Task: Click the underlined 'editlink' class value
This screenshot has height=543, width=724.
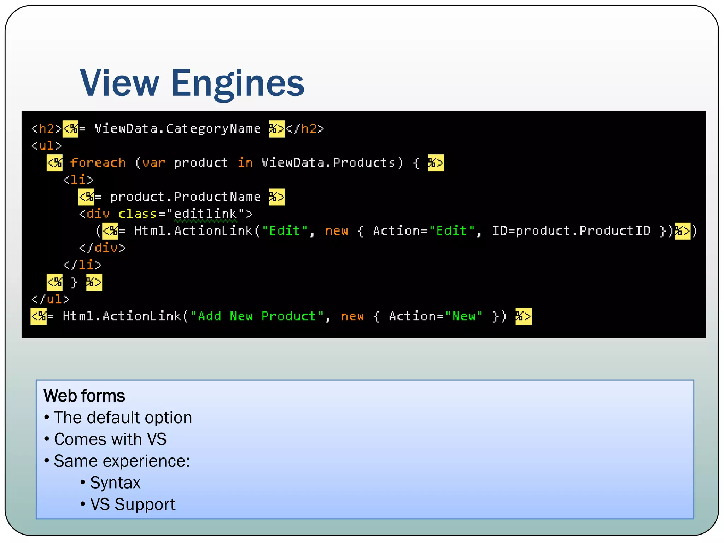Action: coord(205,214)
